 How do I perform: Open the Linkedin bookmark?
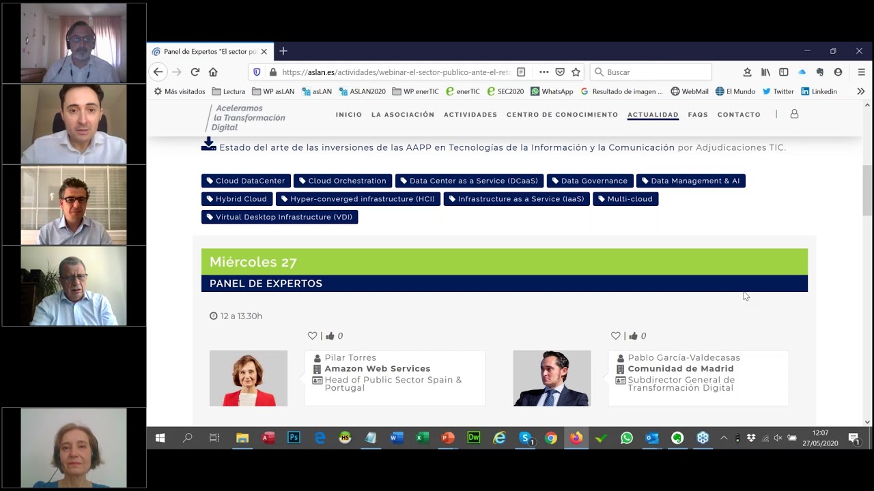[819, 91]
